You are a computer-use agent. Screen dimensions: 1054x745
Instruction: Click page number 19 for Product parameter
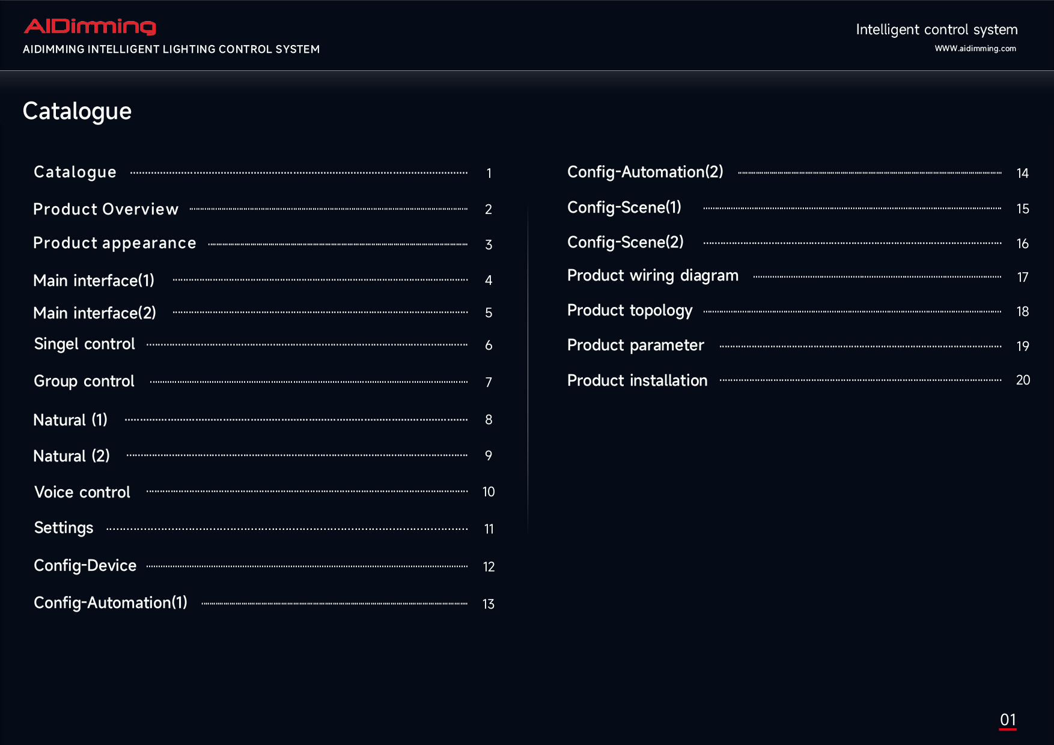coord(1023,347)
